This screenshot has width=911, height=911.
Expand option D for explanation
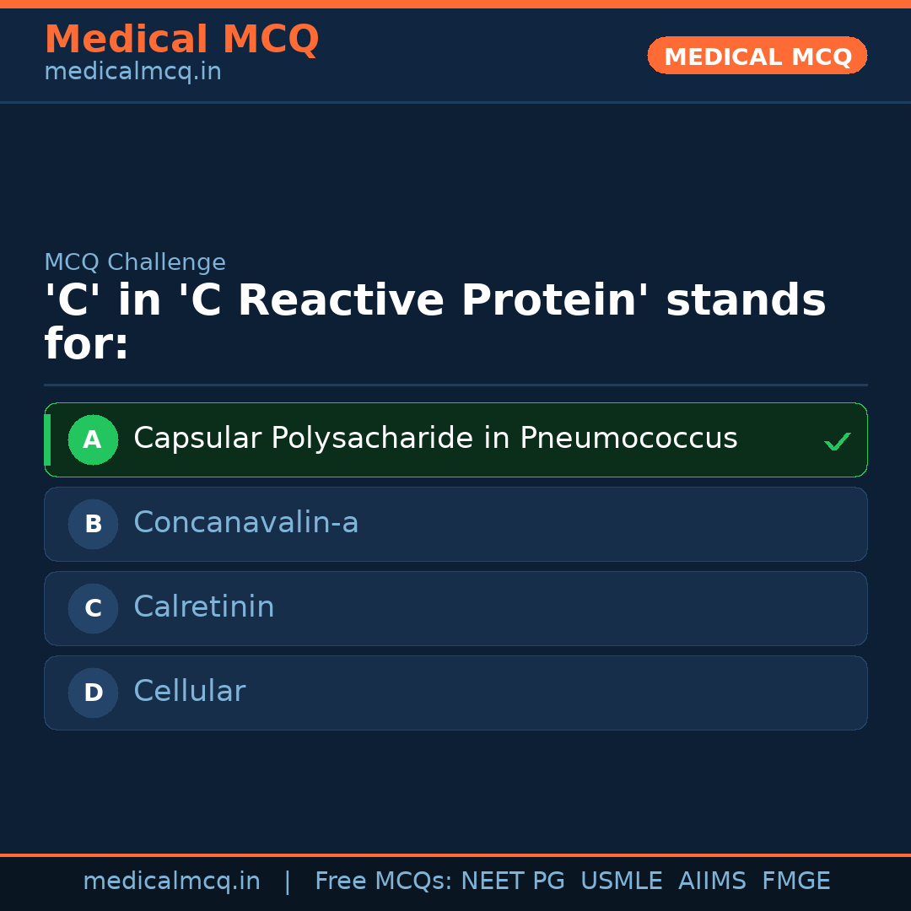(x=455, y=693)
